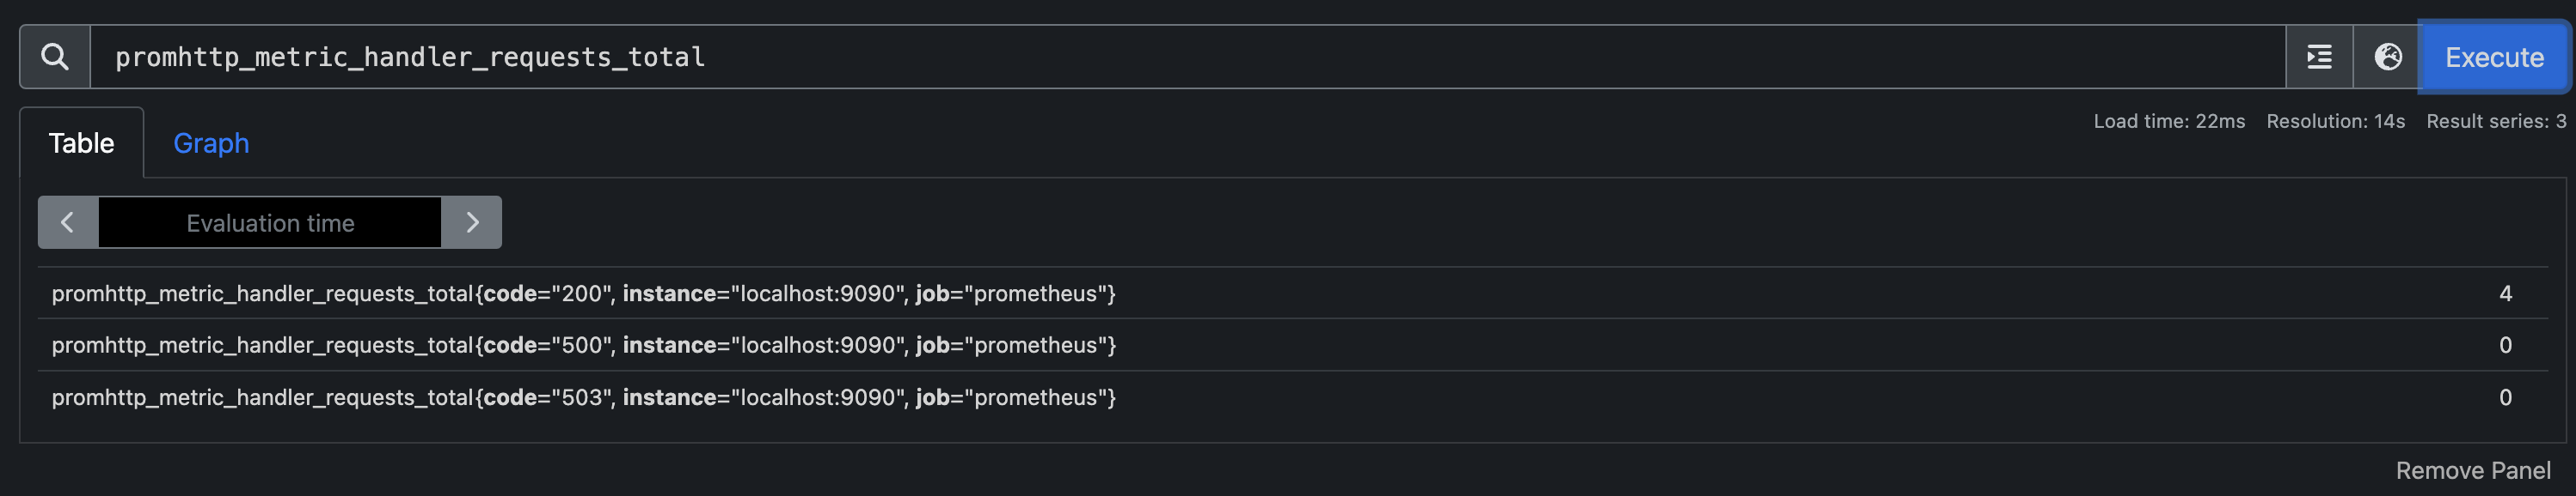Screen dimensions: 2576x496
Task: Click value 4 in the code 200 row
Action: 2505,293
